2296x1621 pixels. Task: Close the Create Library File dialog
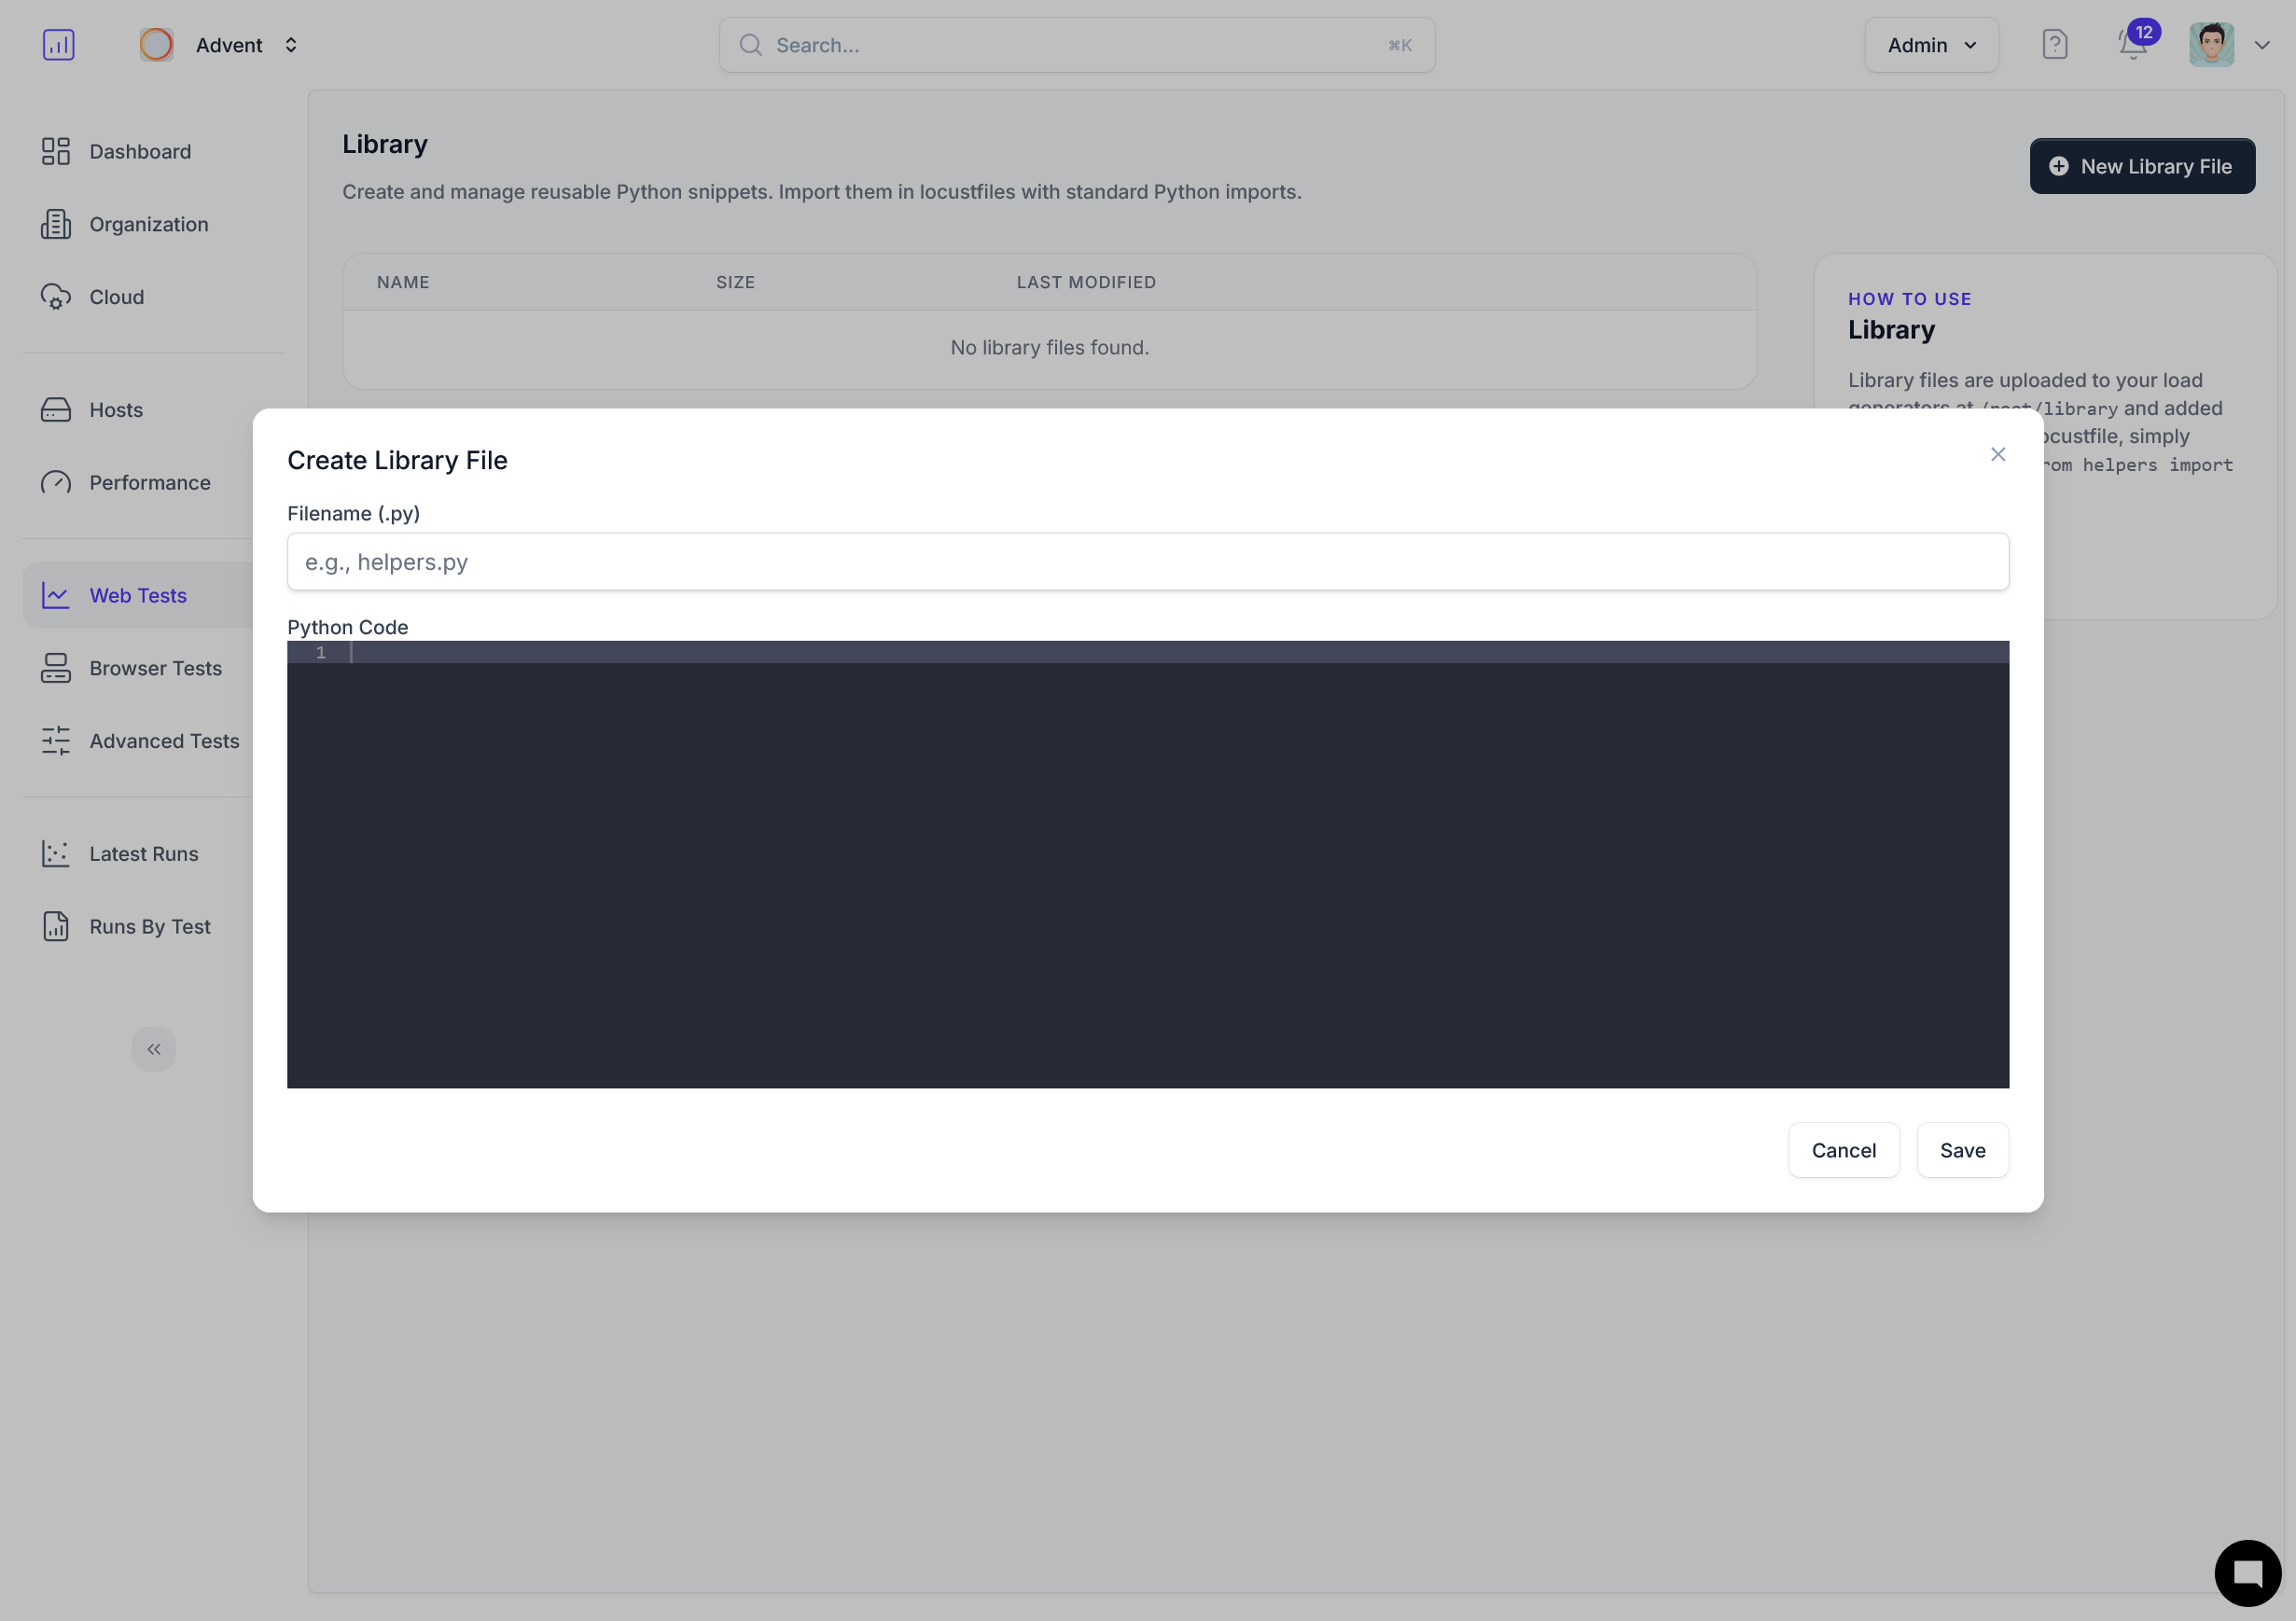click(1997, 455)
